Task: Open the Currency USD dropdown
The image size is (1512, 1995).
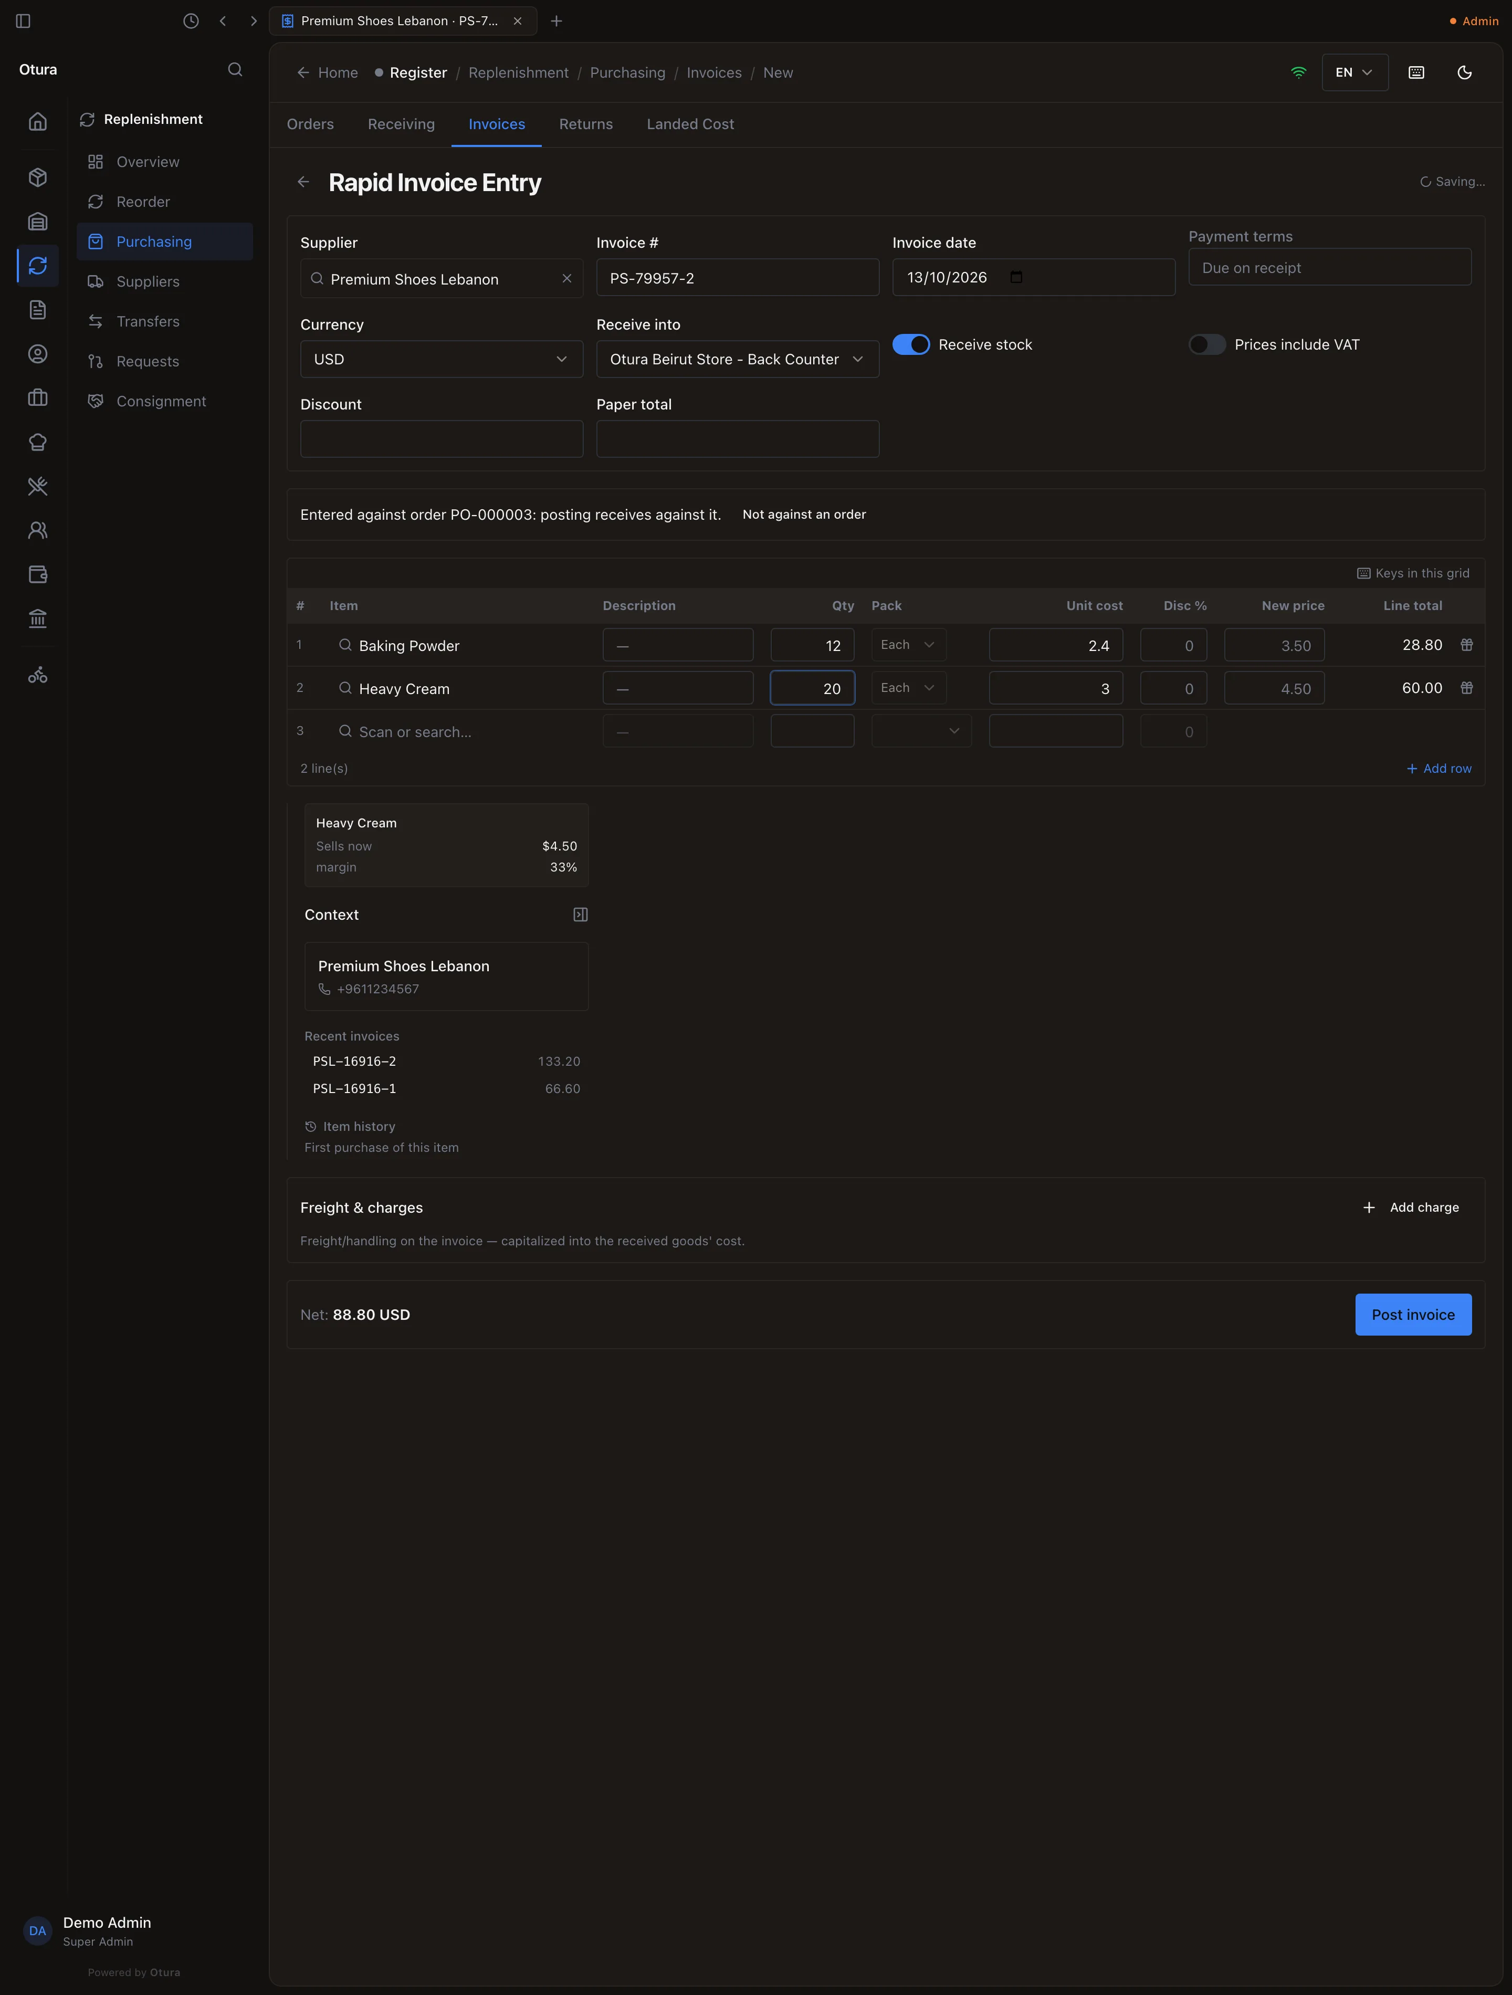Action: pyautogui.click(x=441, y=359)
